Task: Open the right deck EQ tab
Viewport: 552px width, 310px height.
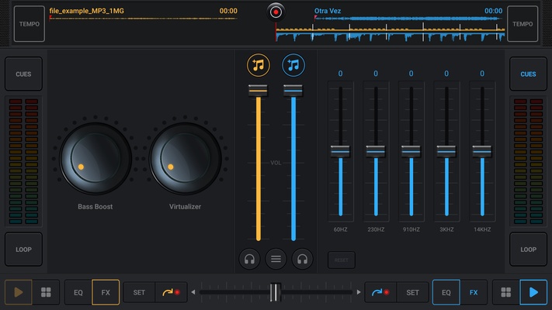Action: click(x=446, y=292)
